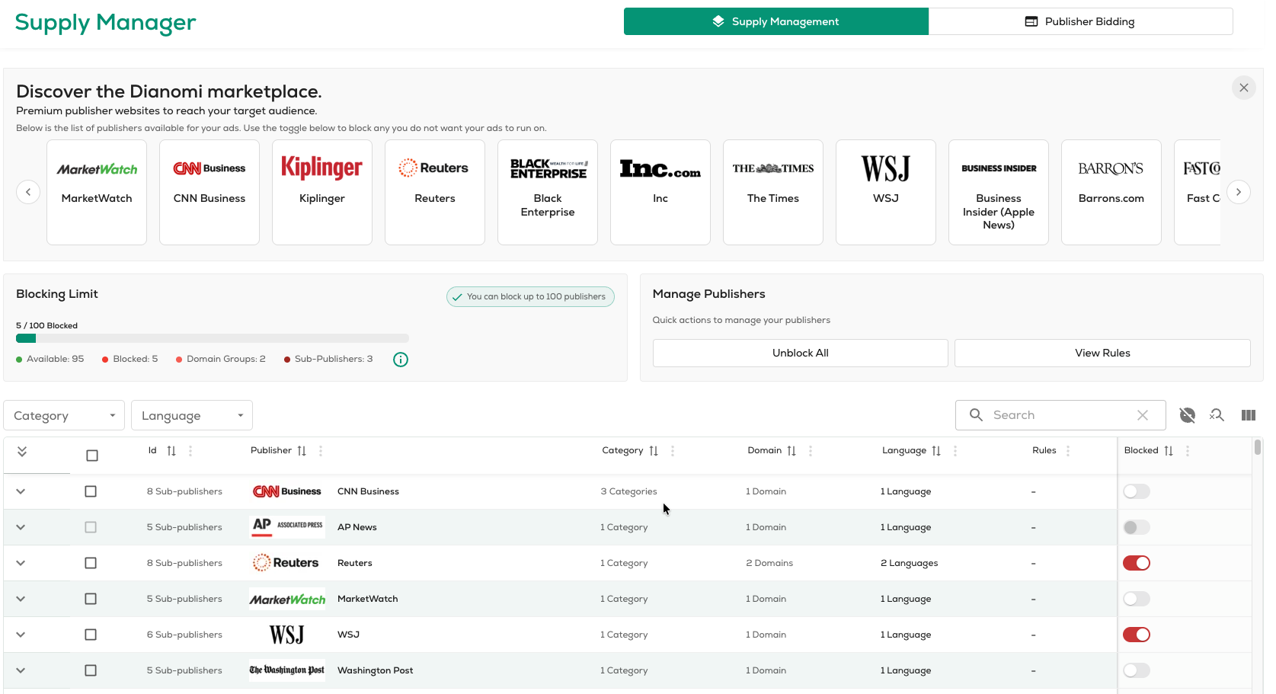The width and height of the screenshot is (1276, 694).
Task: Open the Category filter dropdown
Action: [x=64, y=415]
